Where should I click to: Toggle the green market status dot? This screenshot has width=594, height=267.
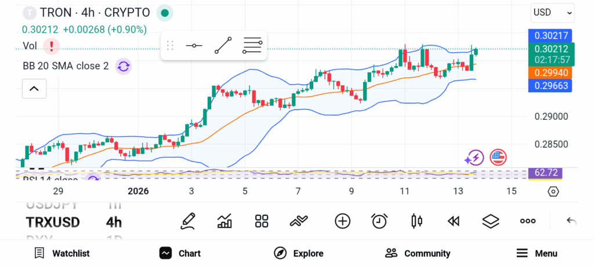coord(165,12)
